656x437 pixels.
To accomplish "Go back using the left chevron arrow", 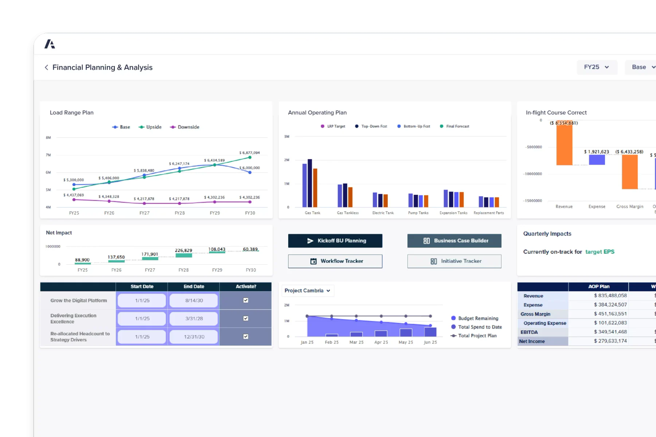I will pos(46,67).
